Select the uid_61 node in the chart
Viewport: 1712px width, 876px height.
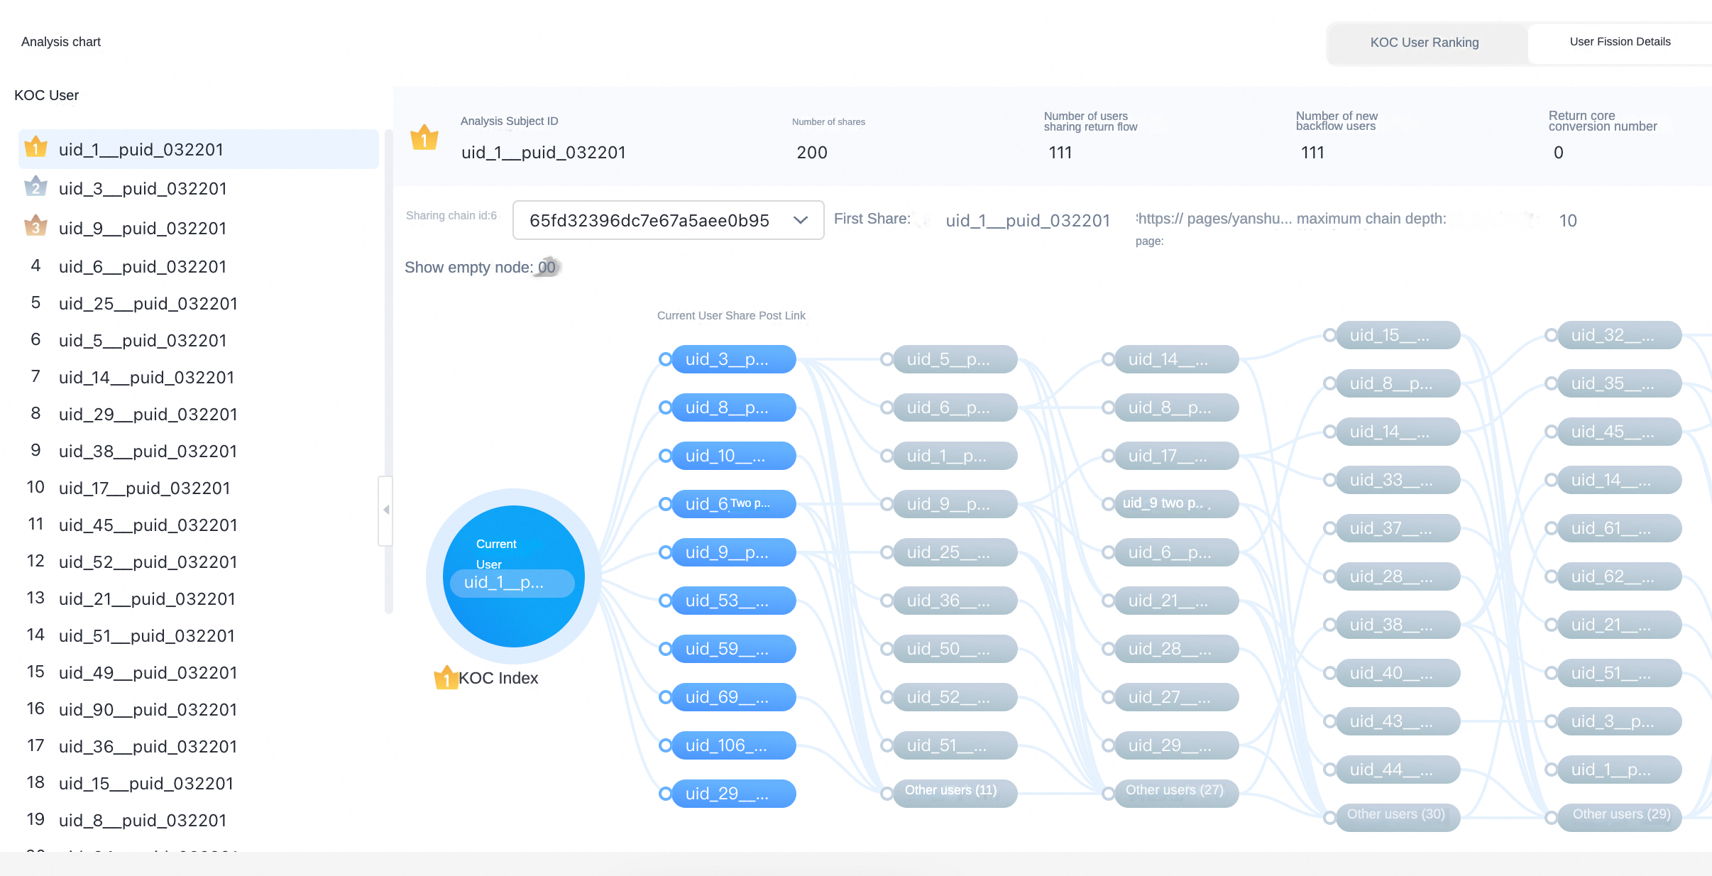pyautogui.click(x=1620, y=528)
